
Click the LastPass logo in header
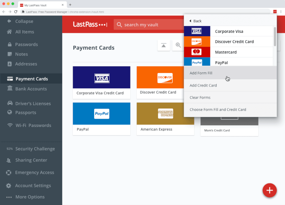[x=90, y=24]
